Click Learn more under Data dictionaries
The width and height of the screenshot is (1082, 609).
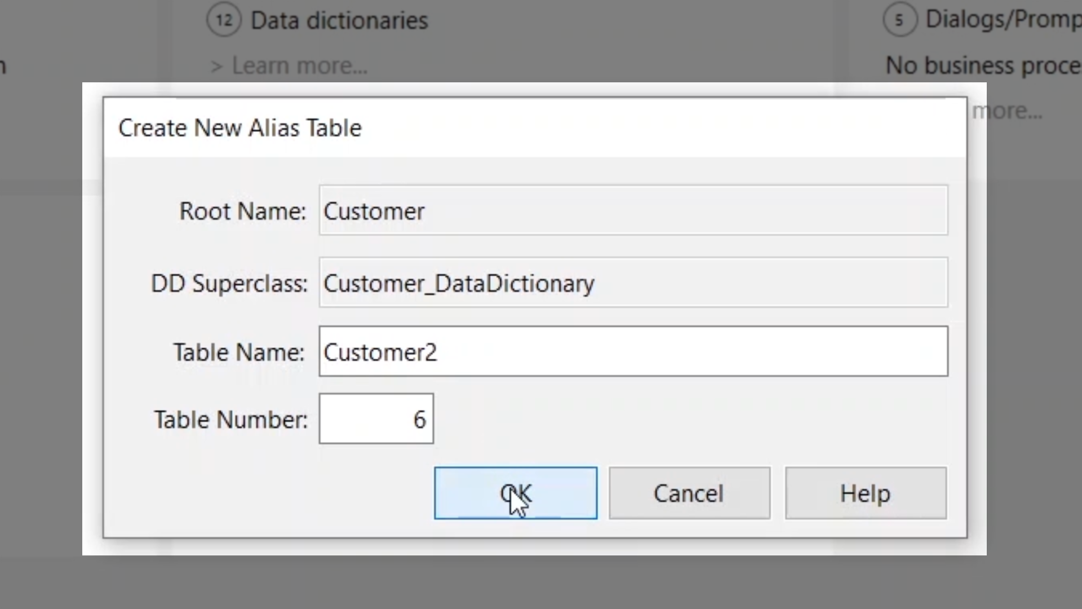tap(299, 66)
